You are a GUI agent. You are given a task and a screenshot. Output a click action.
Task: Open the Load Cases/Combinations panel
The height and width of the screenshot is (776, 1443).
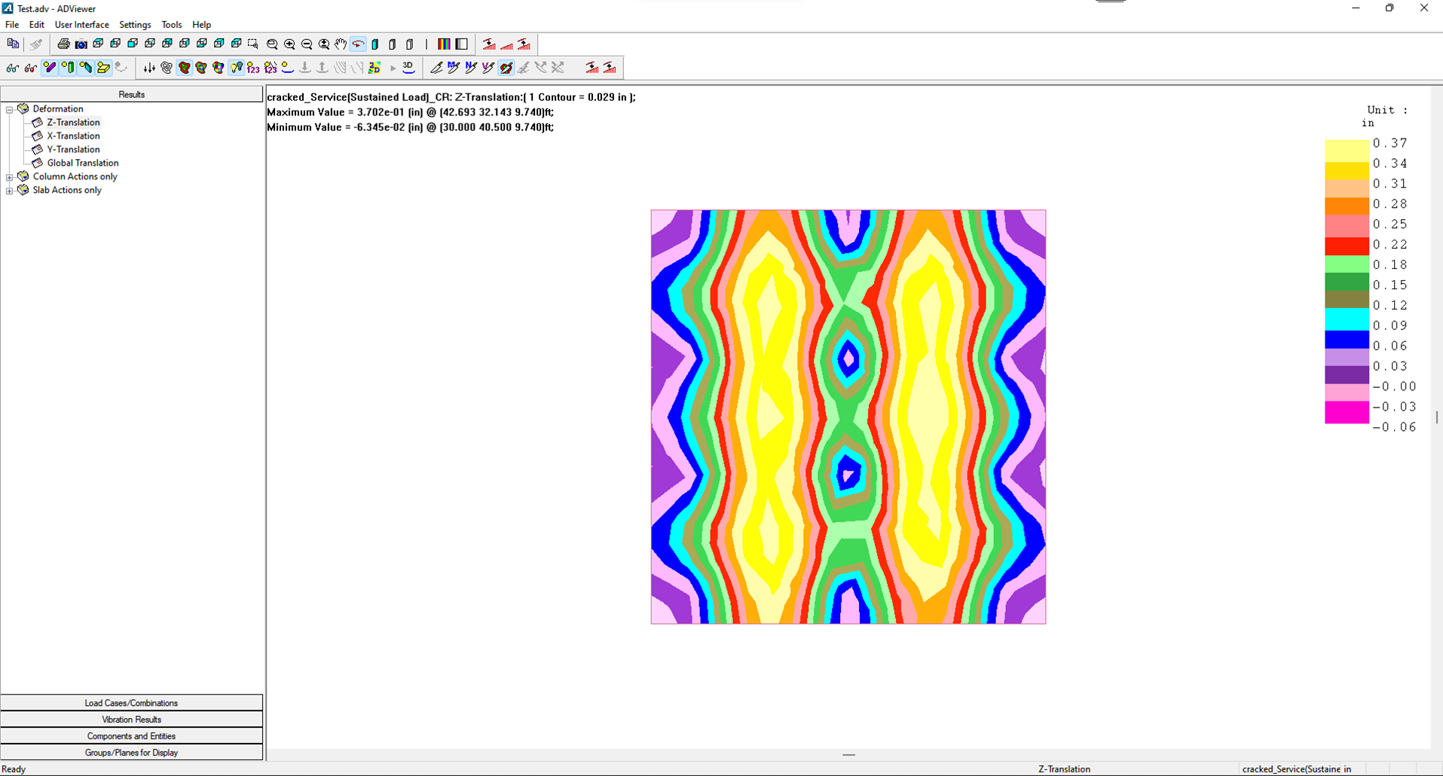coord(131,703)
